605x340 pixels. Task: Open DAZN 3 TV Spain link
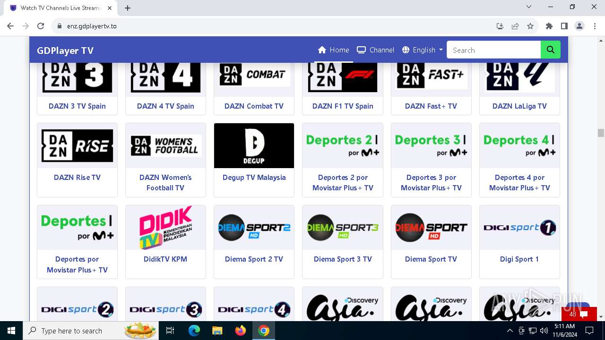(x=77, y=106)
